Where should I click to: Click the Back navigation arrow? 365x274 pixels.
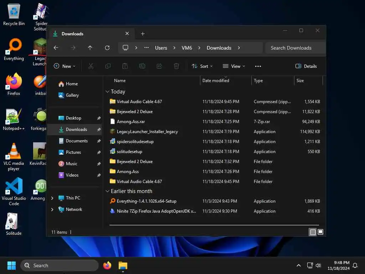56,48
